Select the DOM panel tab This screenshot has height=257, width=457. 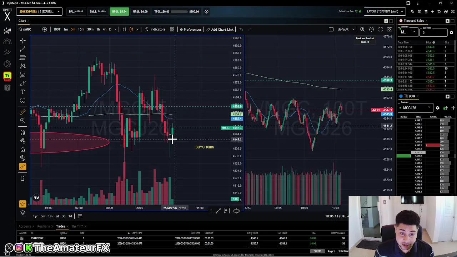click(x=412, y=96)
